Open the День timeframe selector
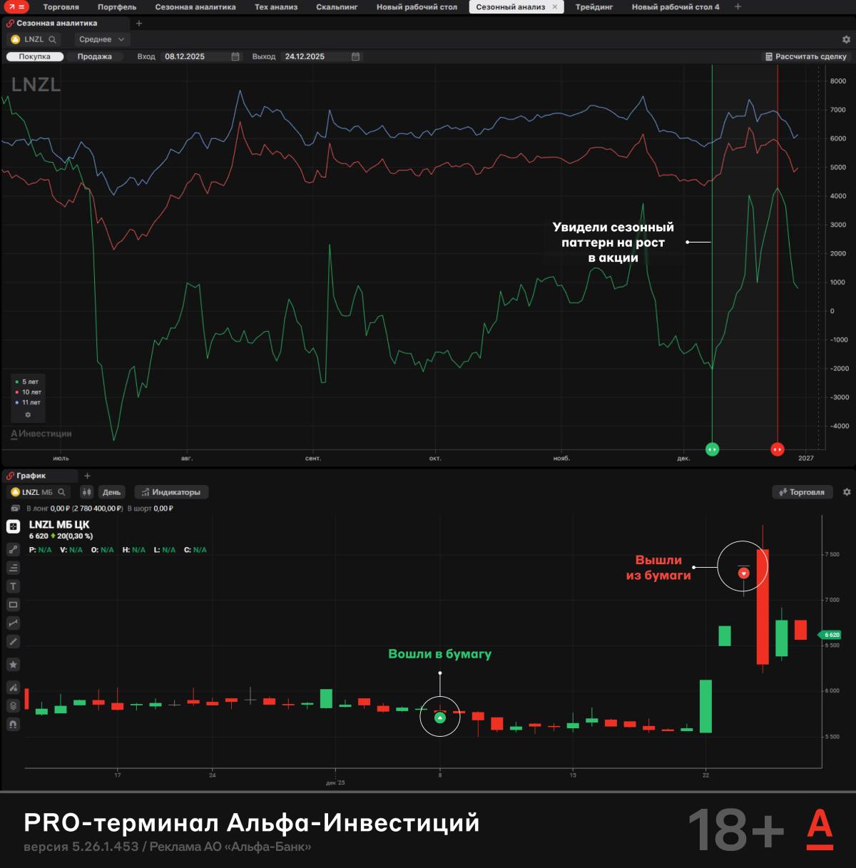Screen dimensions: 856x868 point(111,492)
